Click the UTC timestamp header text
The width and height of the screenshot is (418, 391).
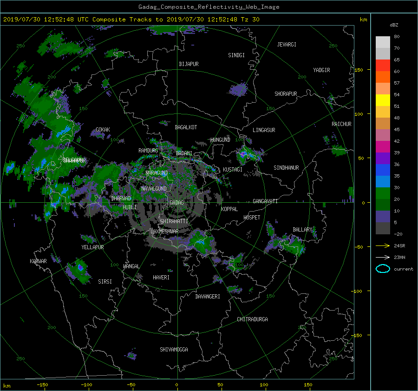point(131,20)
